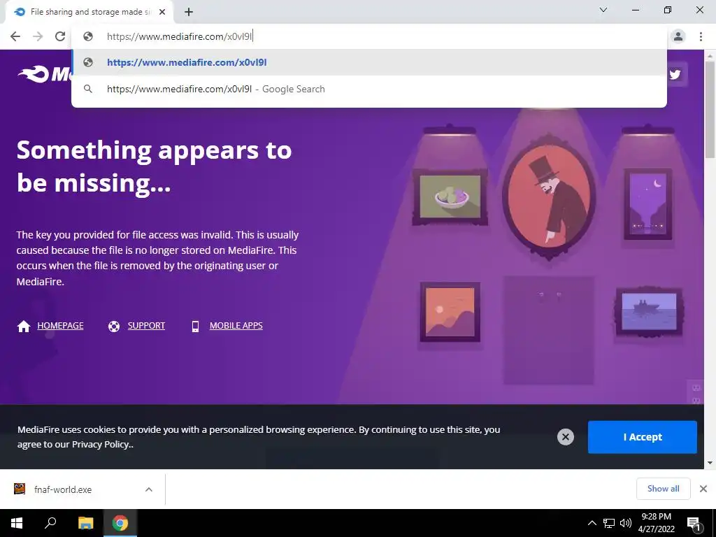Click the network icon in system tray
The height and width of the screenshot is (537, 716).
click(609, 523)
